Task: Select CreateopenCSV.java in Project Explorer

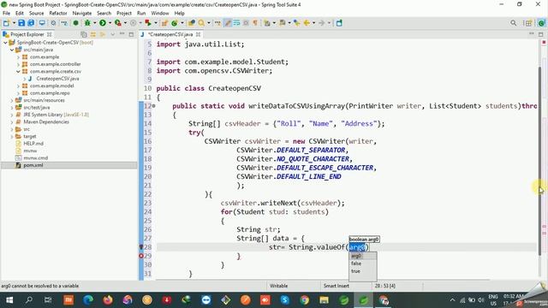Action: [x=57, y=79]
